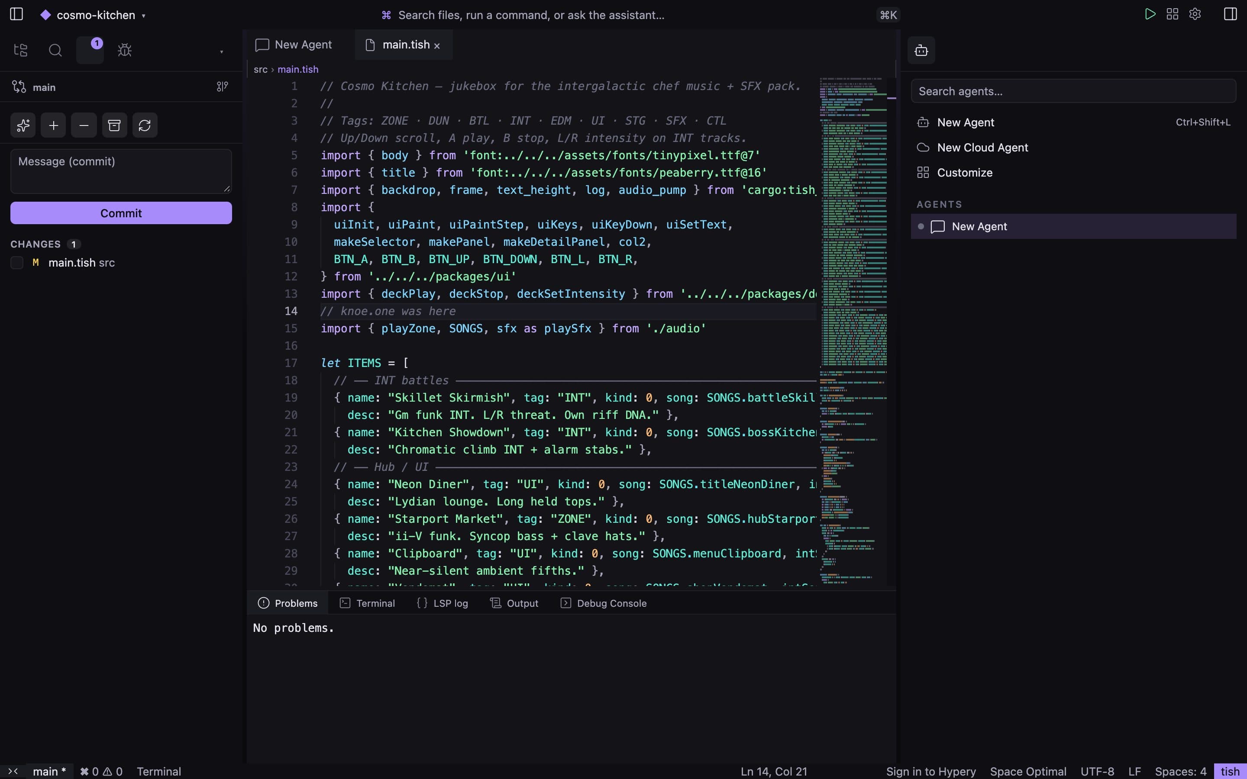Click the branch swap icon before main
Screen dimensions: 1247x779
pos(19,87)
